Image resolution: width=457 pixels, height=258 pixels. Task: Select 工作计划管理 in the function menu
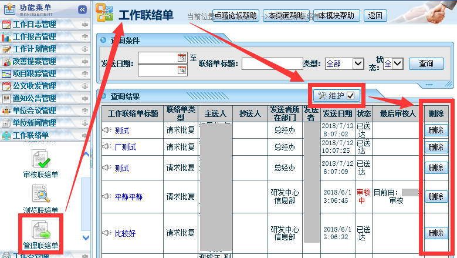(34, 49)
